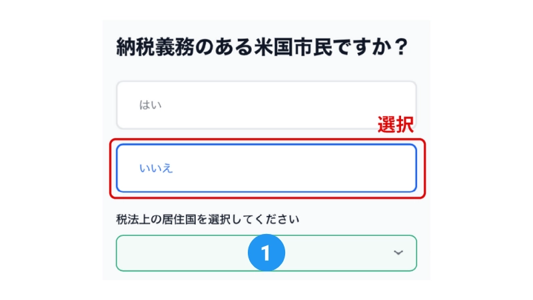Click the down caret of residence selector

point(398,253)
